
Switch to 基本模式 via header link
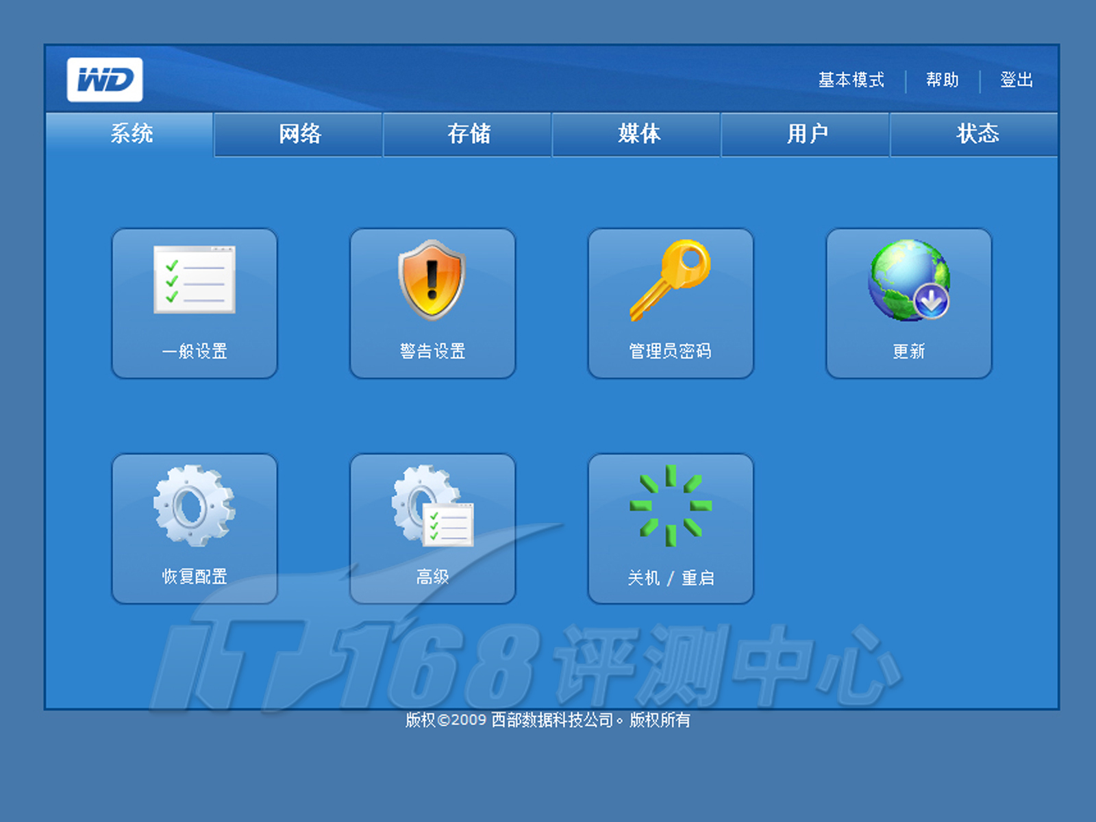(851, 80)
